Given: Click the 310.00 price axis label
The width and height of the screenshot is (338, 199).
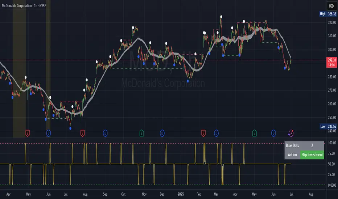Looking at the screenshot, I should (x=332, y=36).
